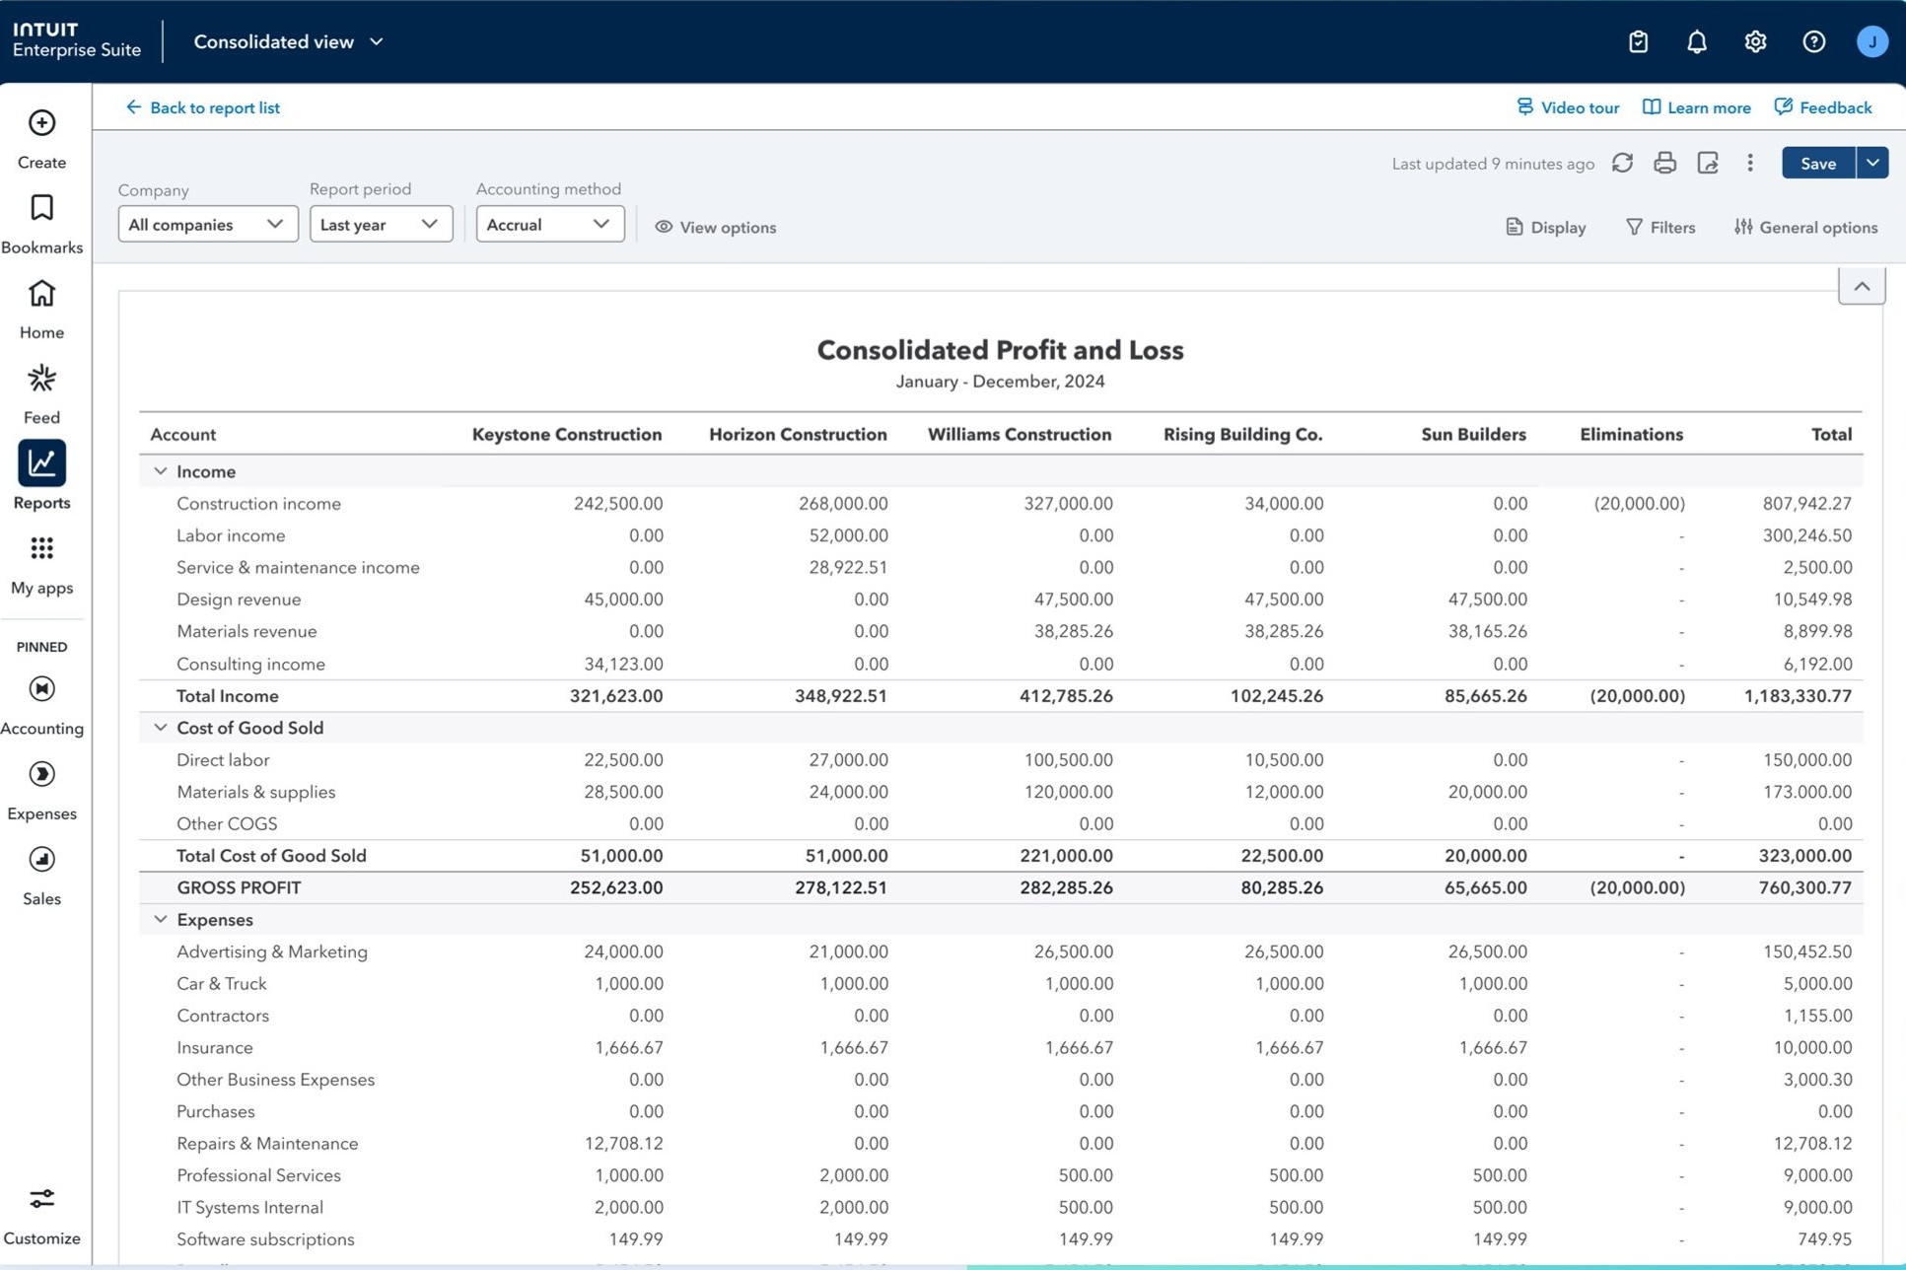The height and width of the screenshot is (1270, 1906).
Task: Open the Report period dropdown
Action: point(381,225)
